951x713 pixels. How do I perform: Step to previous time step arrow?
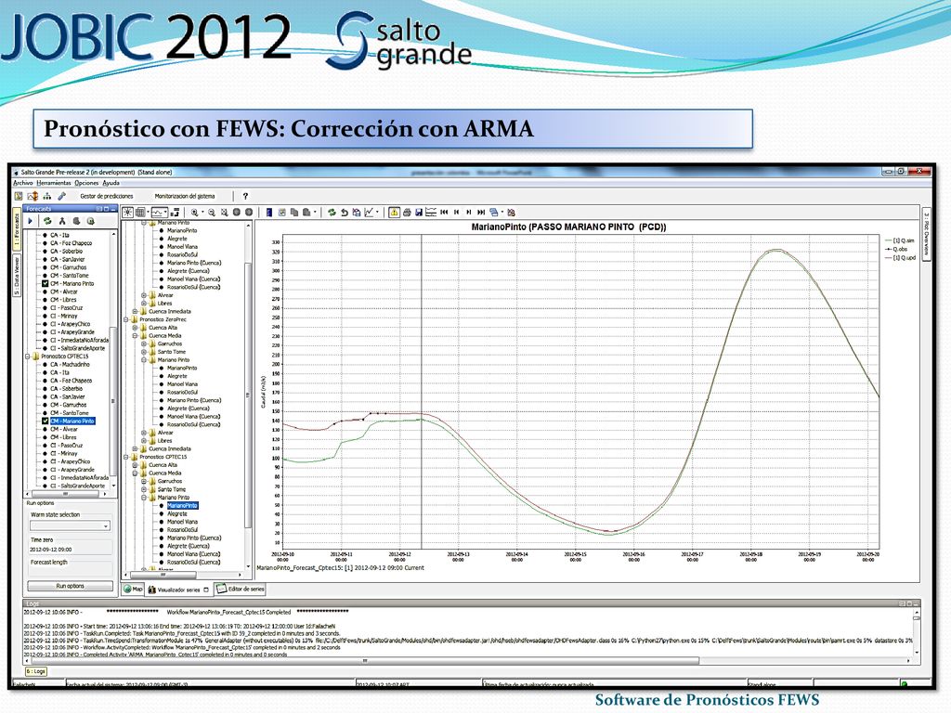click(x=457, y=213)
